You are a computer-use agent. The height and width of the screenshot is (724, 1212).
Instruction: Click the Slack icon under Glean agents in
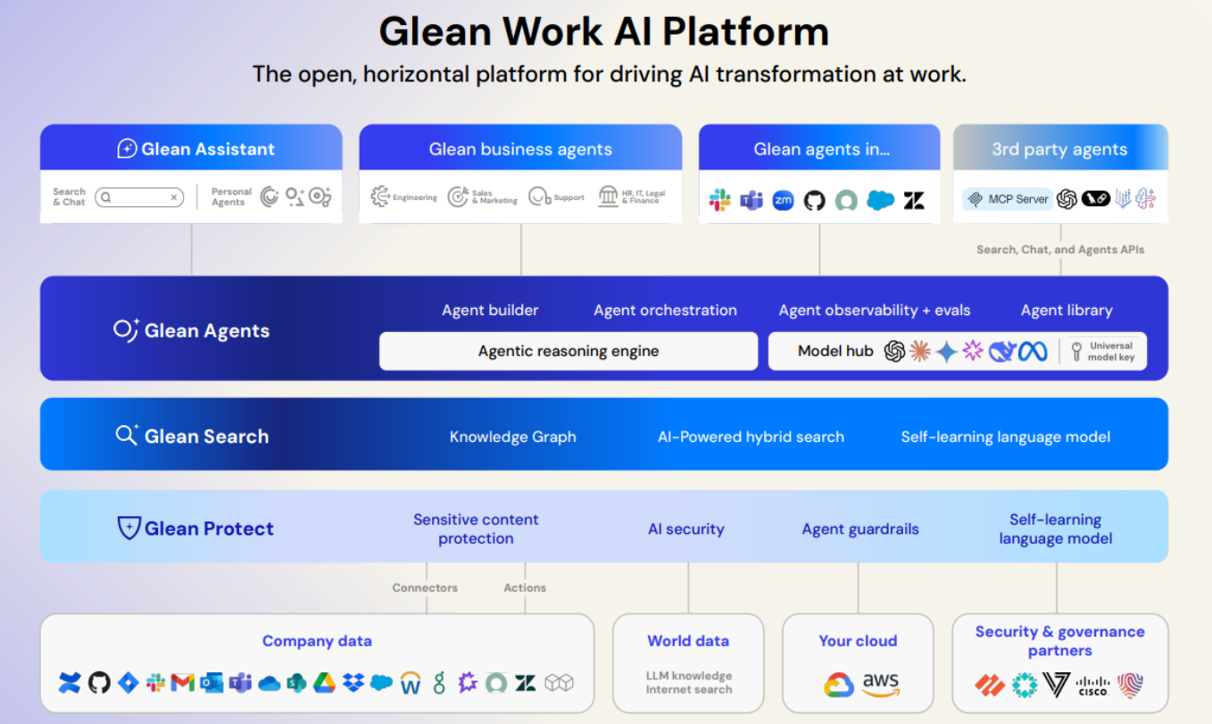719,200
